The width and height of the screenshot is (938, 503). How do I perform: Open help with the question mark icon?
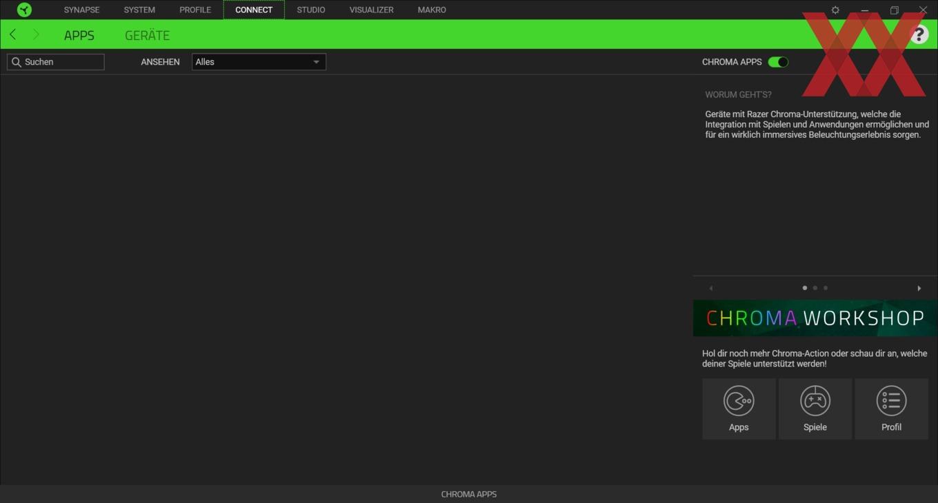(x=919, y=34)
